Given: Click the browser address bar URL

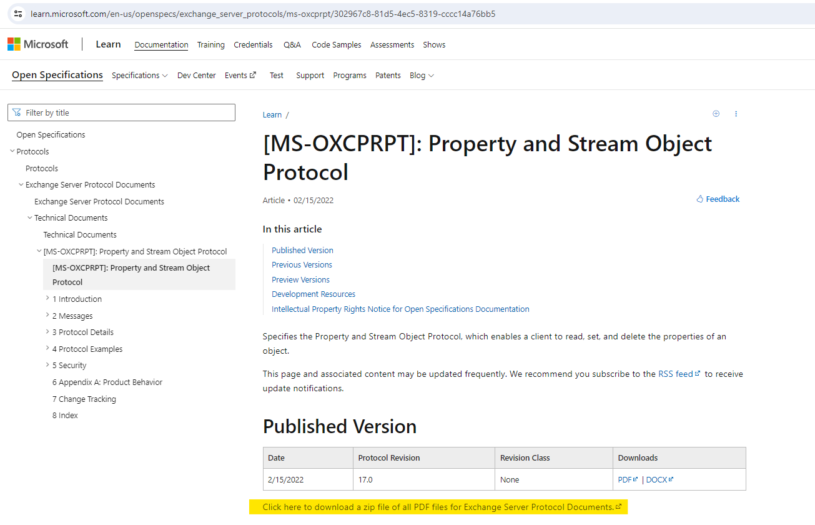Looking at the screenshot, I should 263,14.
